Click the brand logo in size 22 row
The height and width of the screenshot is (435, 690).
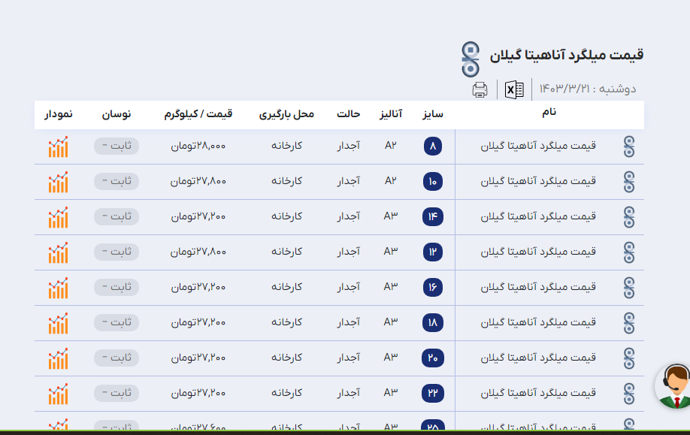click(629, 393)
